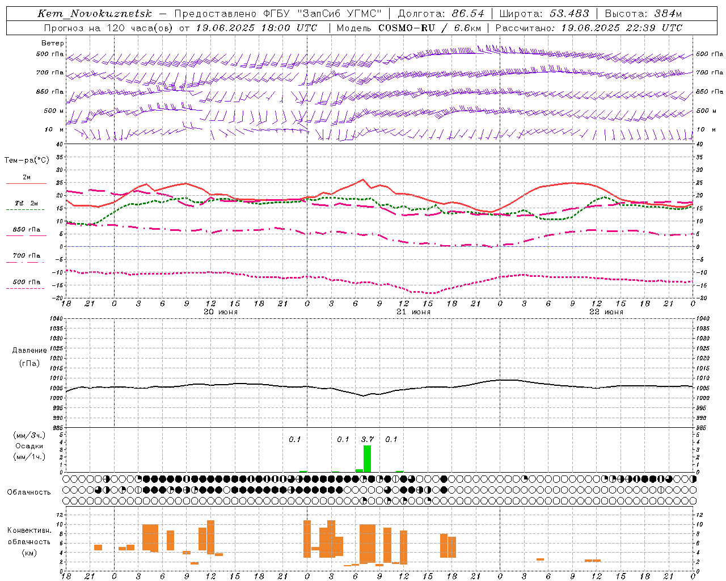Select the 'Прогноз на 120 часа(ов)' forecast text
726x581 pixels.
109,28
